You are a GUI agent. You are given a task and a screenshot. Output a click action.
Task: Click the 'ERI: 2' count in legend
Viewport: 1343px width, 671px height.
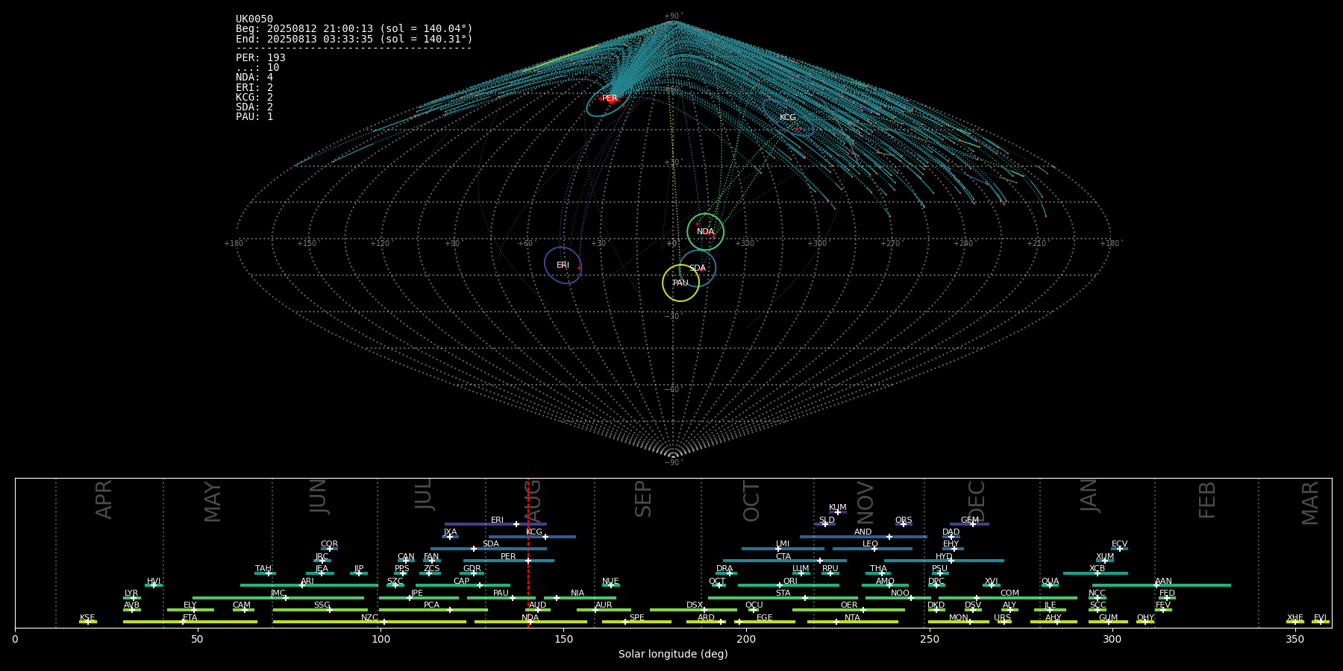(x=254, y=87)
